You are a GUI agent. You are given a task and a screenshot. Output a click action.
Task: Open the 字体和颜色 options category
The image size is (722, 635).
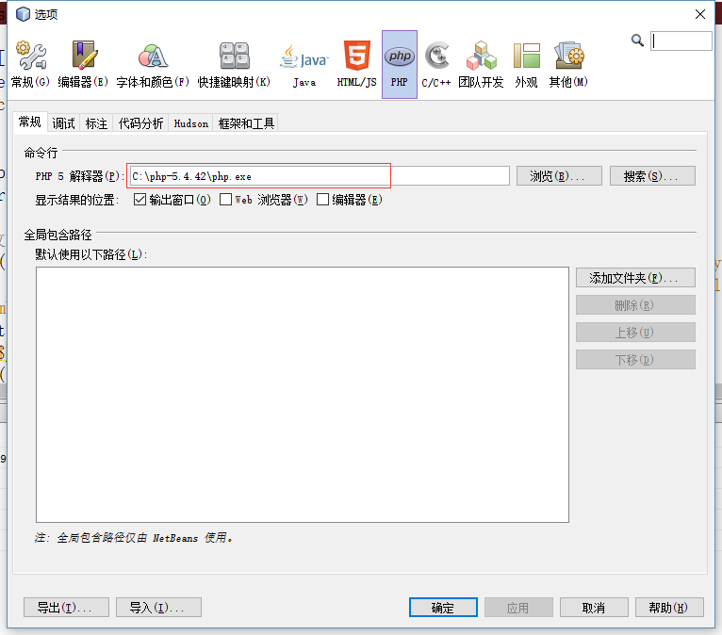[153, 64]
